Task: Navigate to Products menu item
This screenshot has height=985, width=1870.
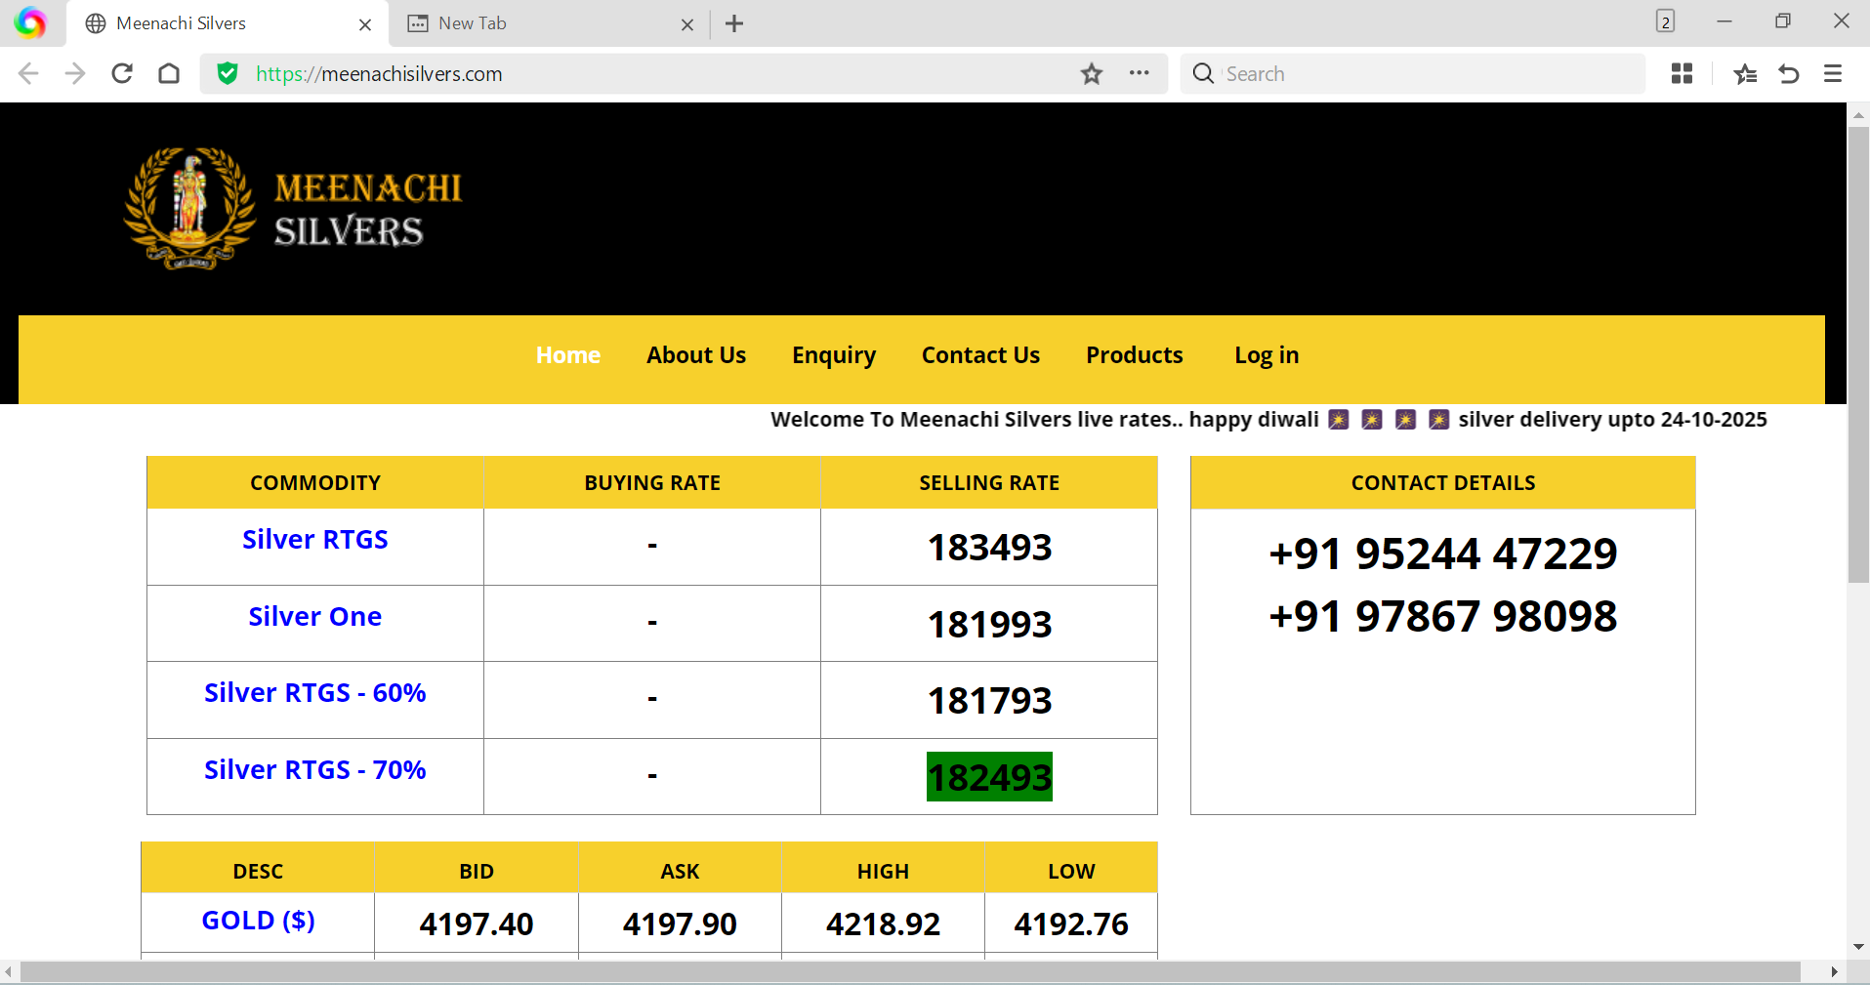Action: coord(1134,355)
